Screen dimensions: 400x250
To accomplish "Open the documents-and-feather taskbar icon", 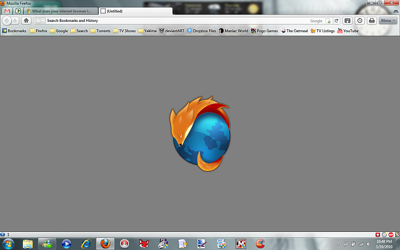I will point(182,244).
